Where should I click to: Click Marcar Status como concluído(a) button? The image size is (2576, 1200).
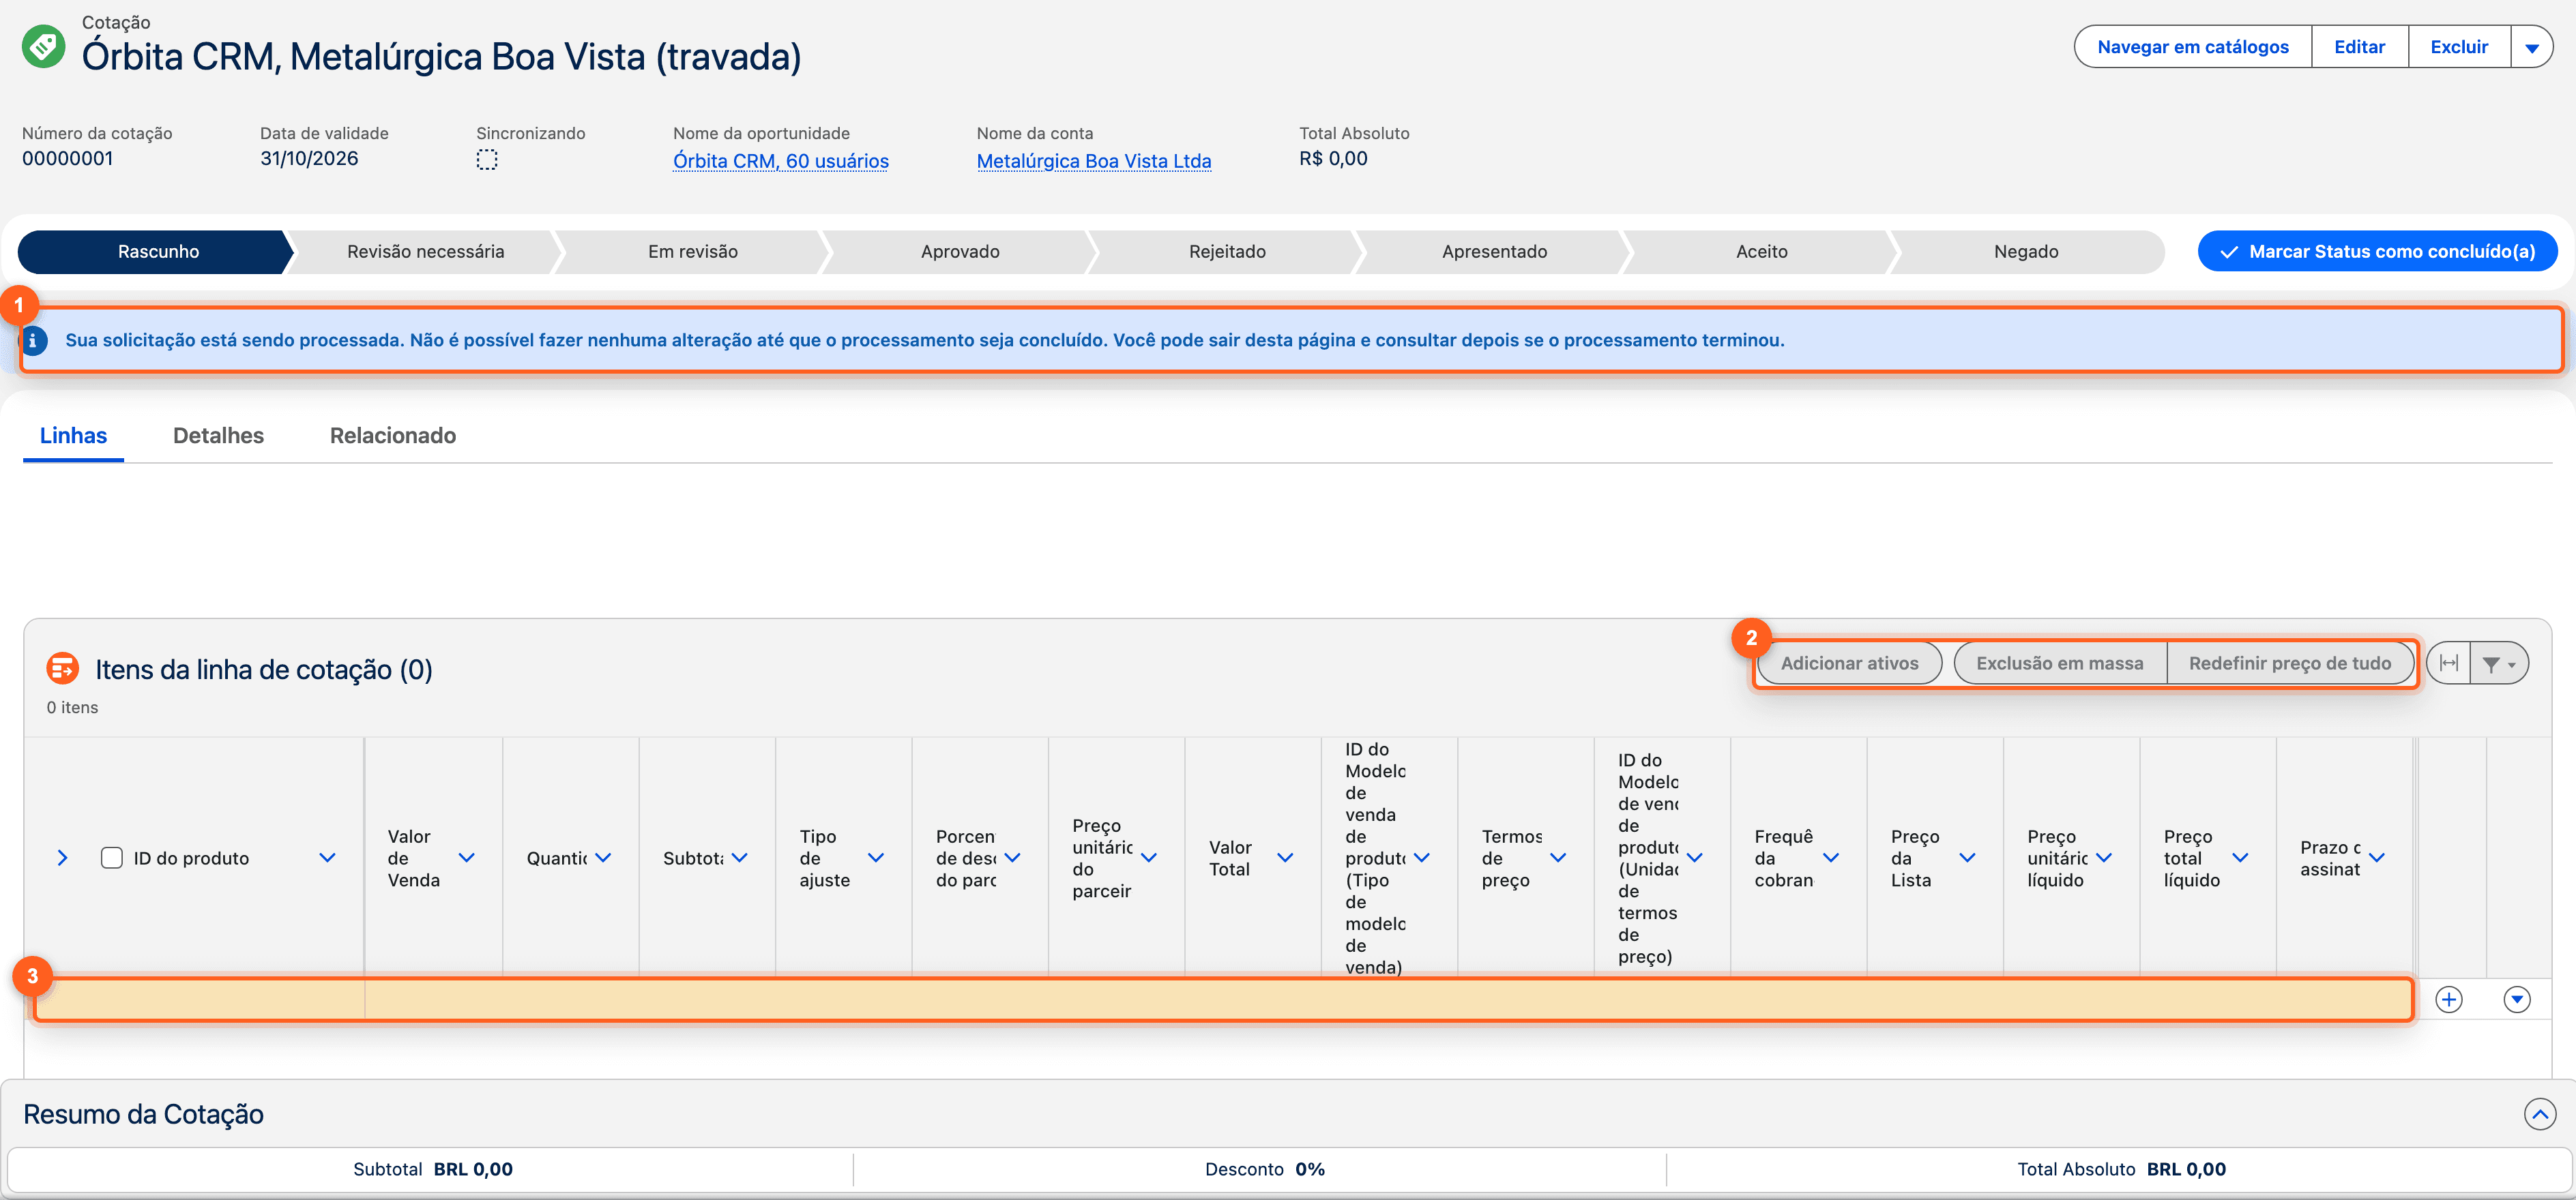[x=2377, y=252]
